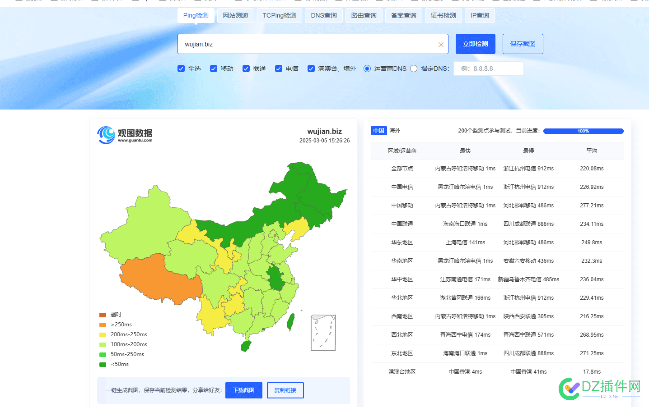649x407 pixels.
Task: Open the 观图数据 logo link
Action: 125,135
